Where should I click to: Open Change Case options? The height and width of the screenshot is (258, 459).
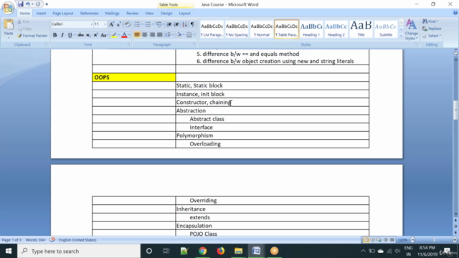(x=104, y=35)
